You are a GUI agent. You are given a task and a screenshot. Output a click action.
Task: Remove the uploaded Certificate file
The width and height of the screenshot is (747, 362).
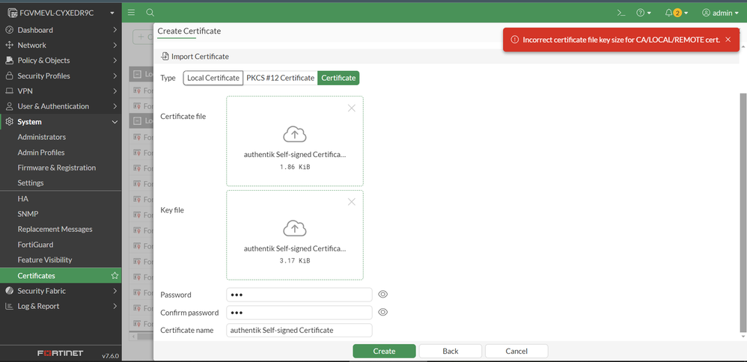[x=352, y=108]
